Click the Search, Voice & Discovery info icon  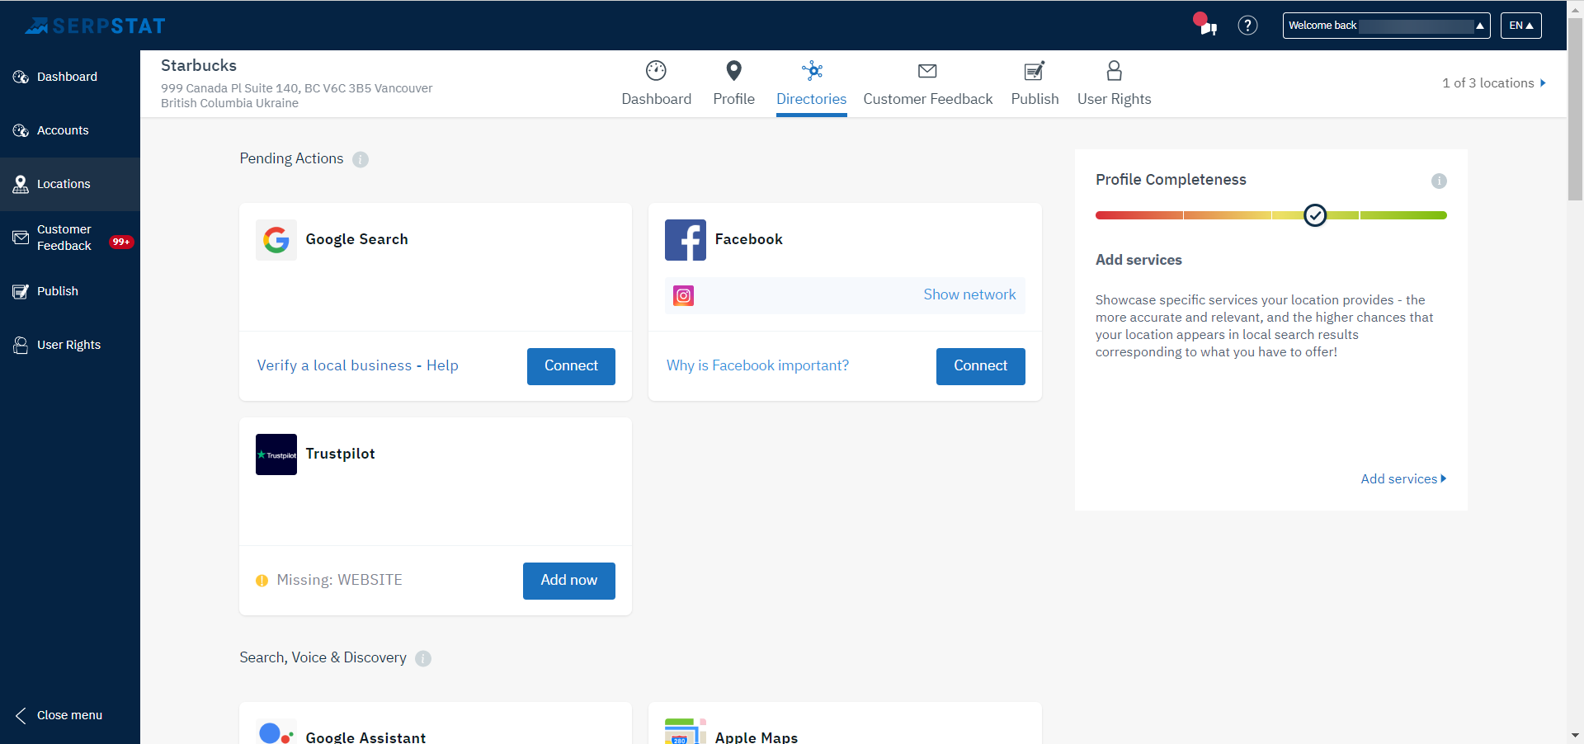[423, 658]
